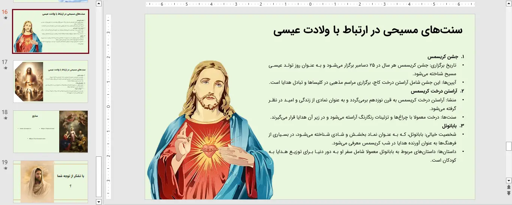Go to previous slide using double-up arrow

coord(509,187)
